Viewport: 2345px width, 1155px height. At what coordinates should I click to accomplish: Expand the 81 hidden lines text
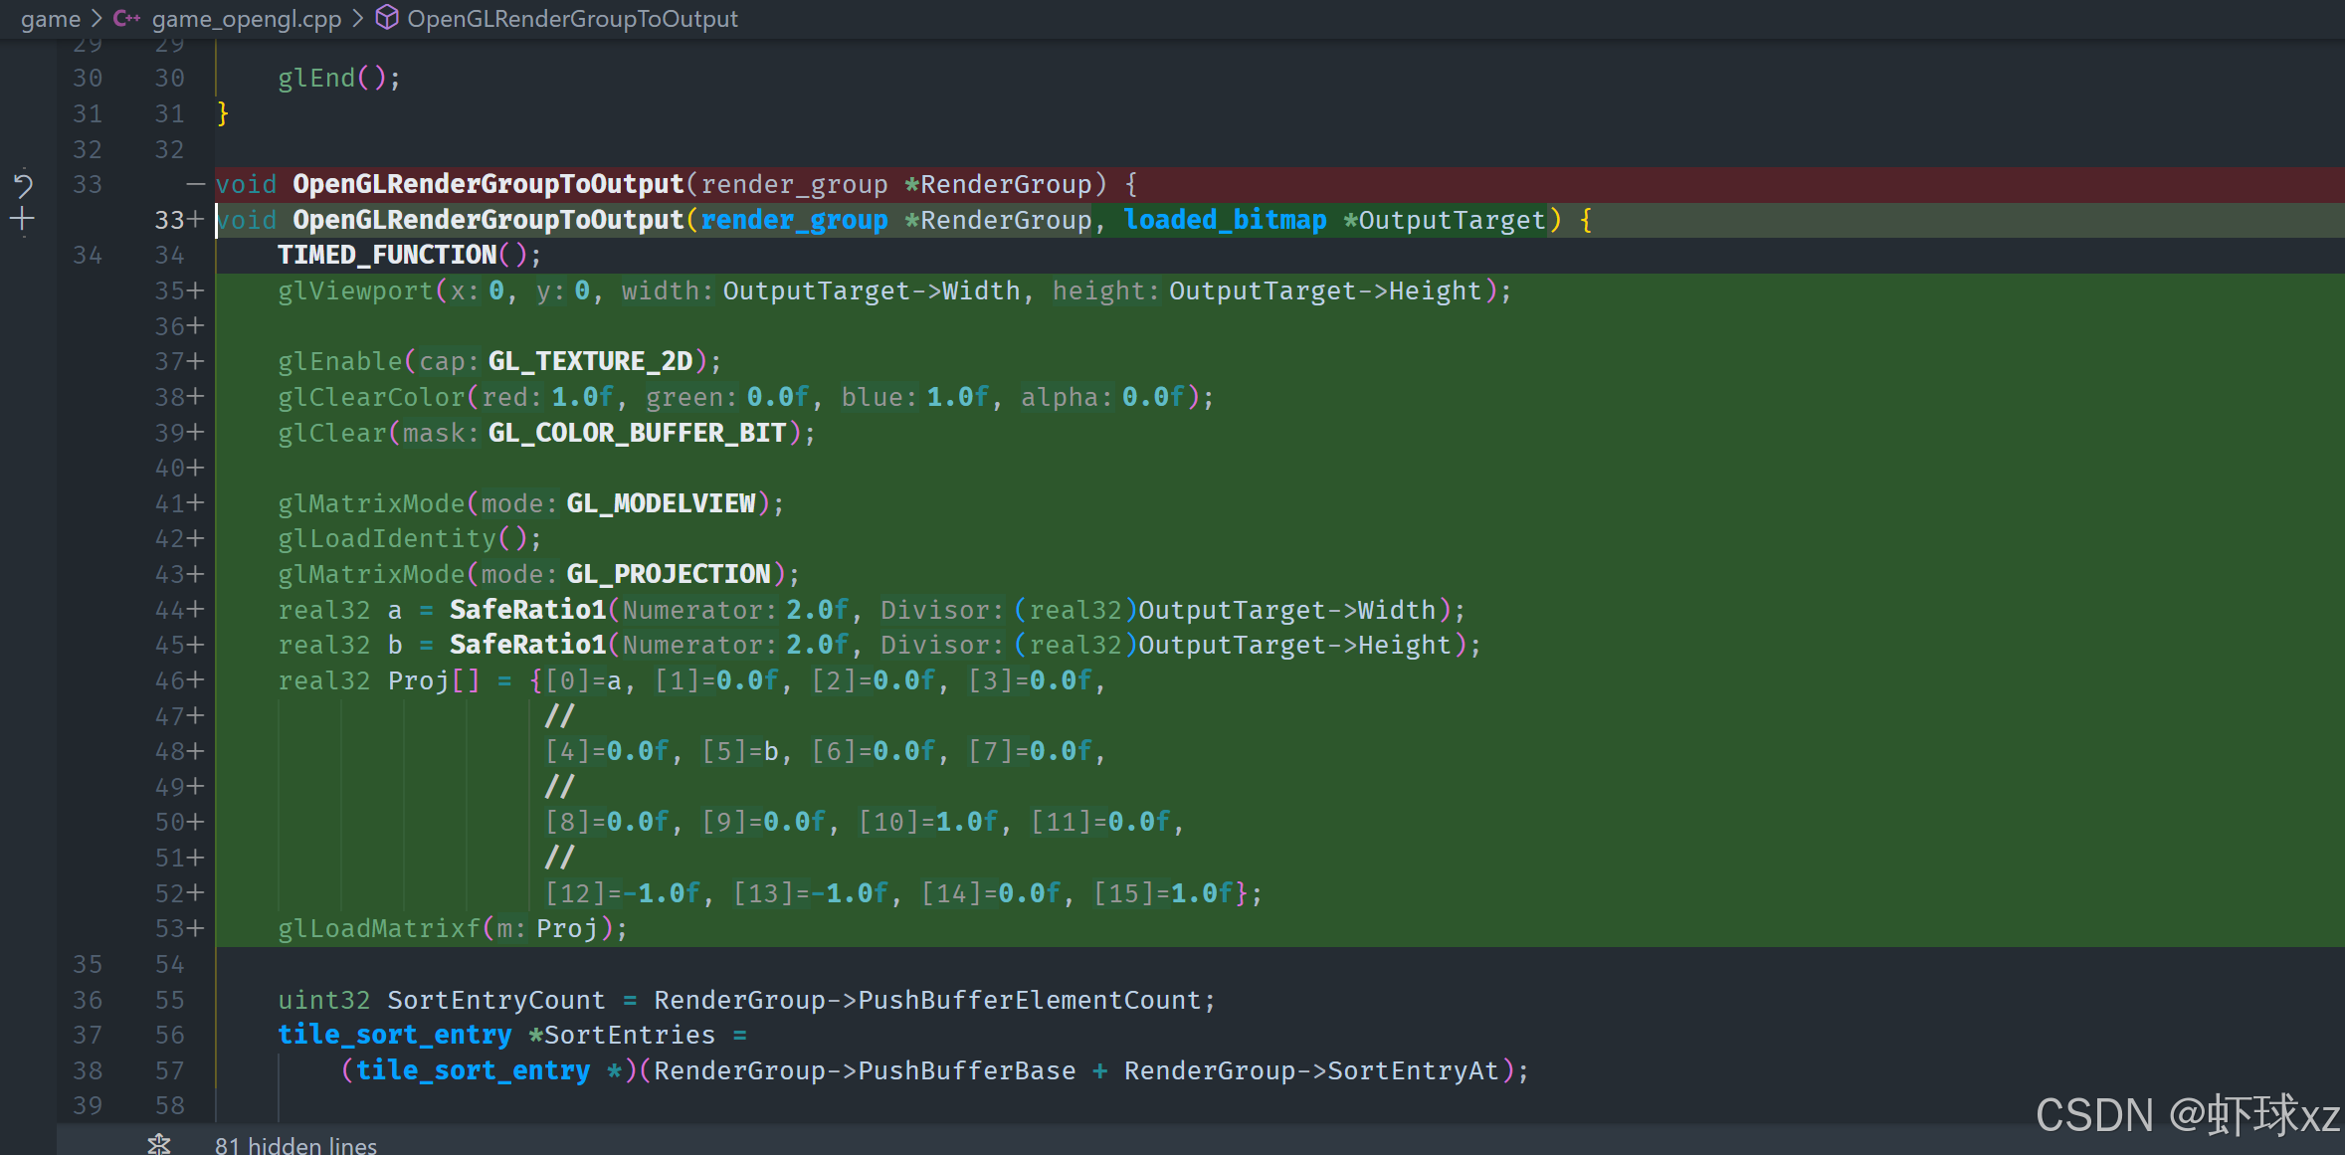295,1144
